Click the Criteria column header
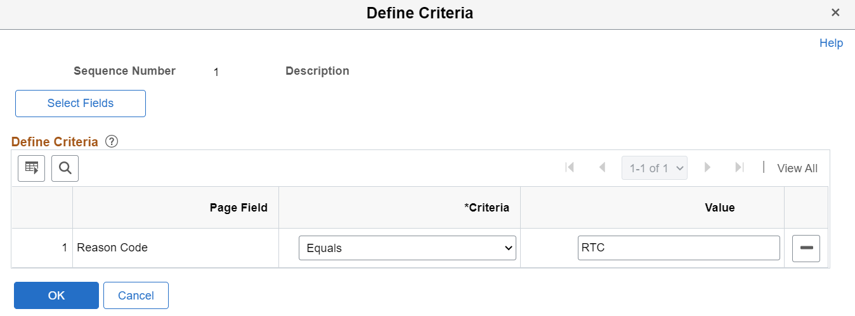The height and width of the screenshot is (316, 855). [x=486, y=208]
